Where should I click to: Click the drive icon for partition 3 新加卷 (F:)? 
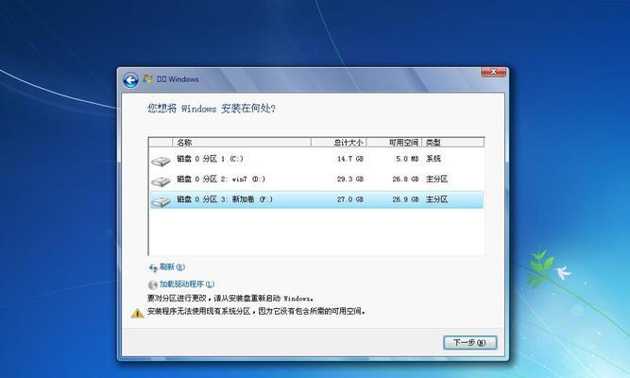(x=161, y=202)
